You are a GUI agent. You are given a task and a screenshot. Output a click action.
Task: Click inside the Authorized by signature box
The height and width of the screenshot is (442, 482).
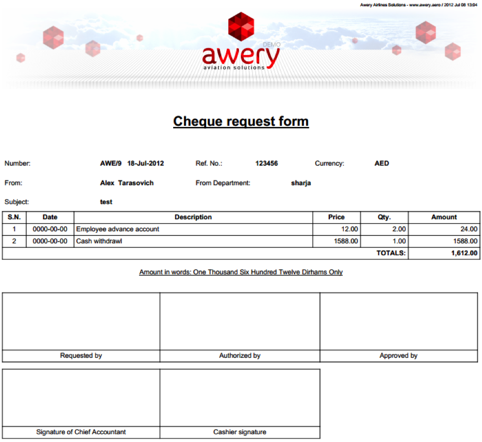(x=240, y=322)
